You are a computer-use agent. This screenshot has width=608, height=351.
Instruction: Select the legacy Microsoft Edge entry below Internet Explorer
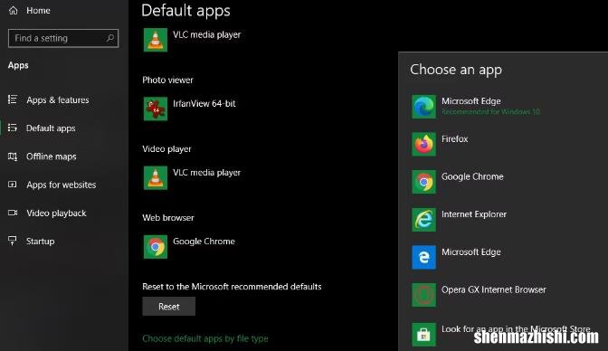pyautogui.click(x=471, y=252)
